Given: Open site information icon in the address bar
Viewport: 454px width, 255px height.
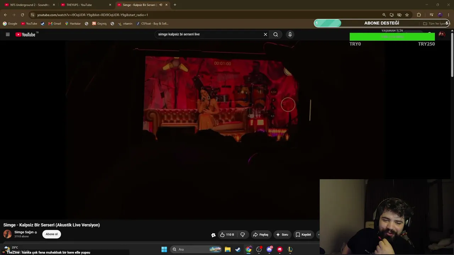Looking at the screenshot, I should point(32,15).
